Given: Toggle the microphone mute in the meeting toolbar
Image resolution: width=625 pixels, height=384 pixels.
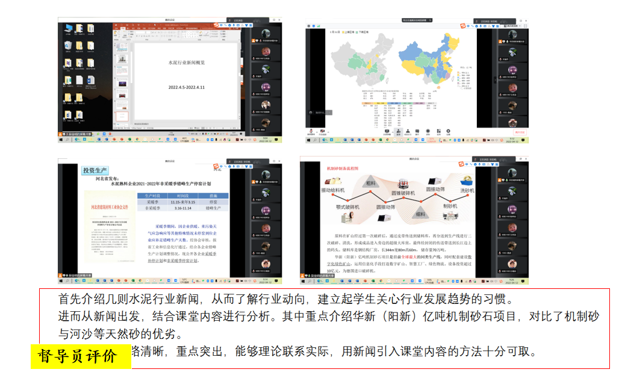Looking at the screenshot, I should pos(311,131).
